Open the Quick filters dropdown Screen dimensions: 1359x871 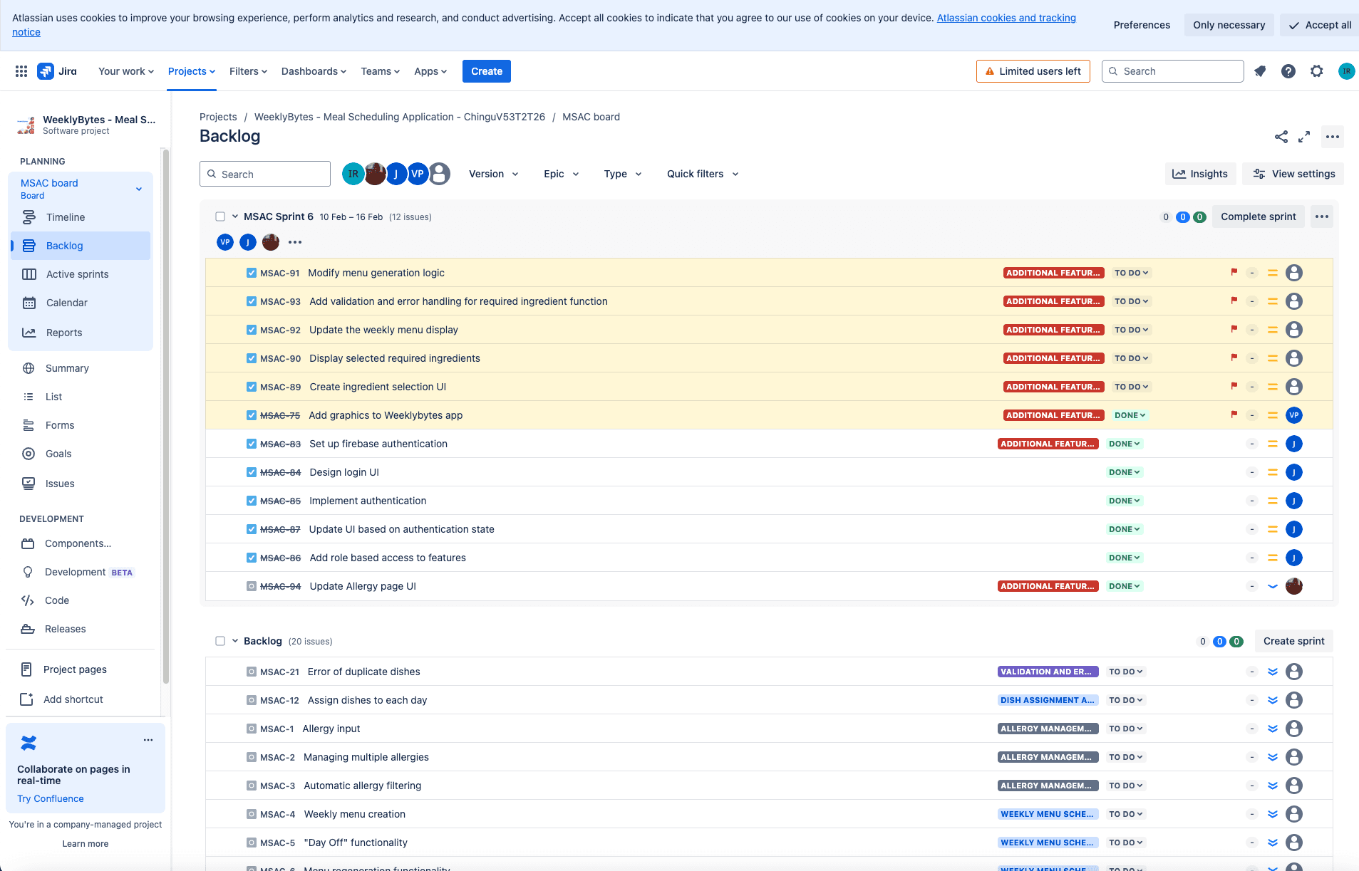pyautogui.click(x=703, y=174)
